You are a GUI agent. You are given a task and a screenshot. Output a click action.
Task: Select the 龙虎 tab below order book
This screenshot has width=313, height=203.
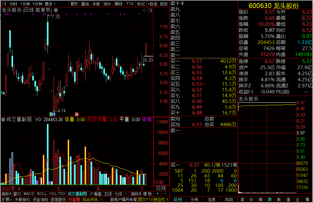click(212, 199)
